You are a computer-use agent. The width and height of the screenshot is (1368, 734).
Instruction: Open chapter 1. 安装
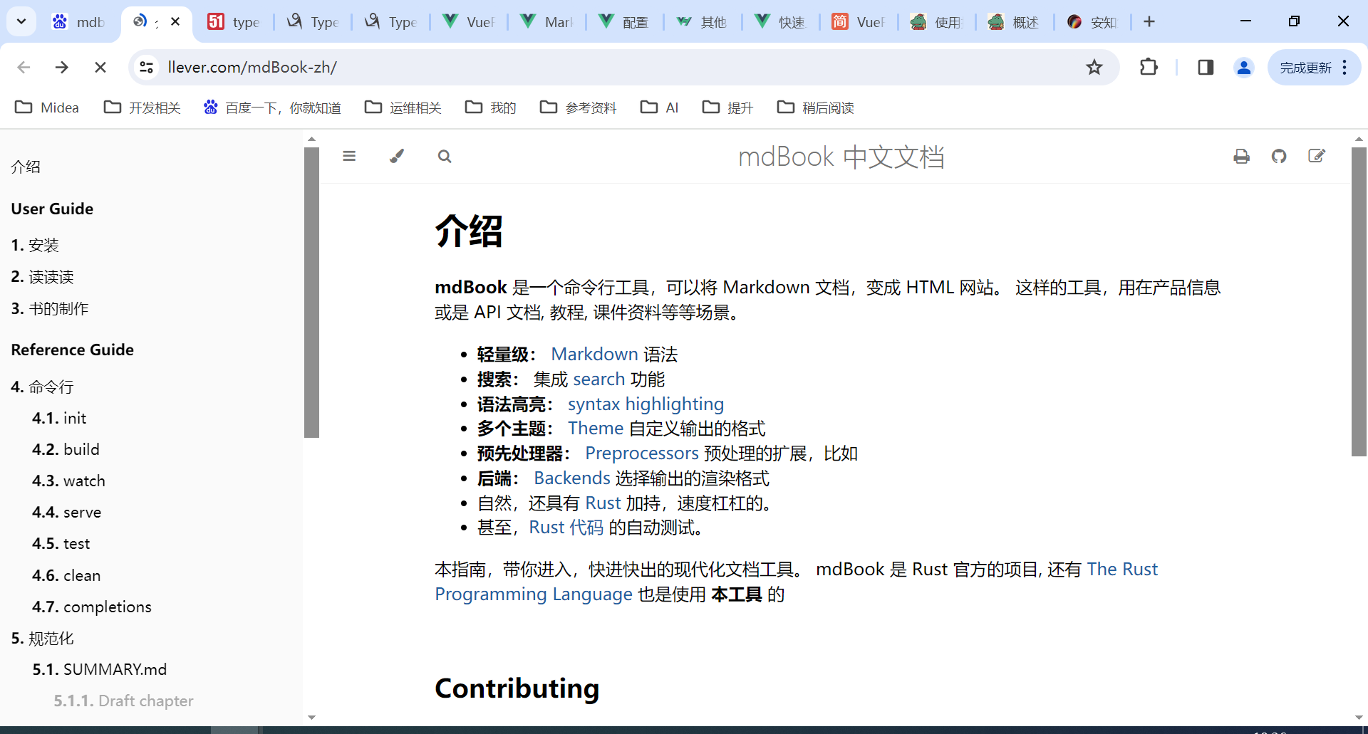click(35, 245)
